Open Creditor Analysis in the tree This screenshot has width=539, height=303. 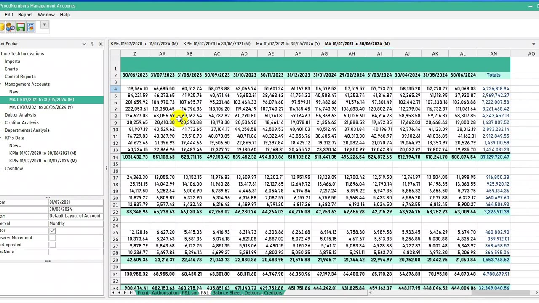pyautogui.click(x=21, y=122)
